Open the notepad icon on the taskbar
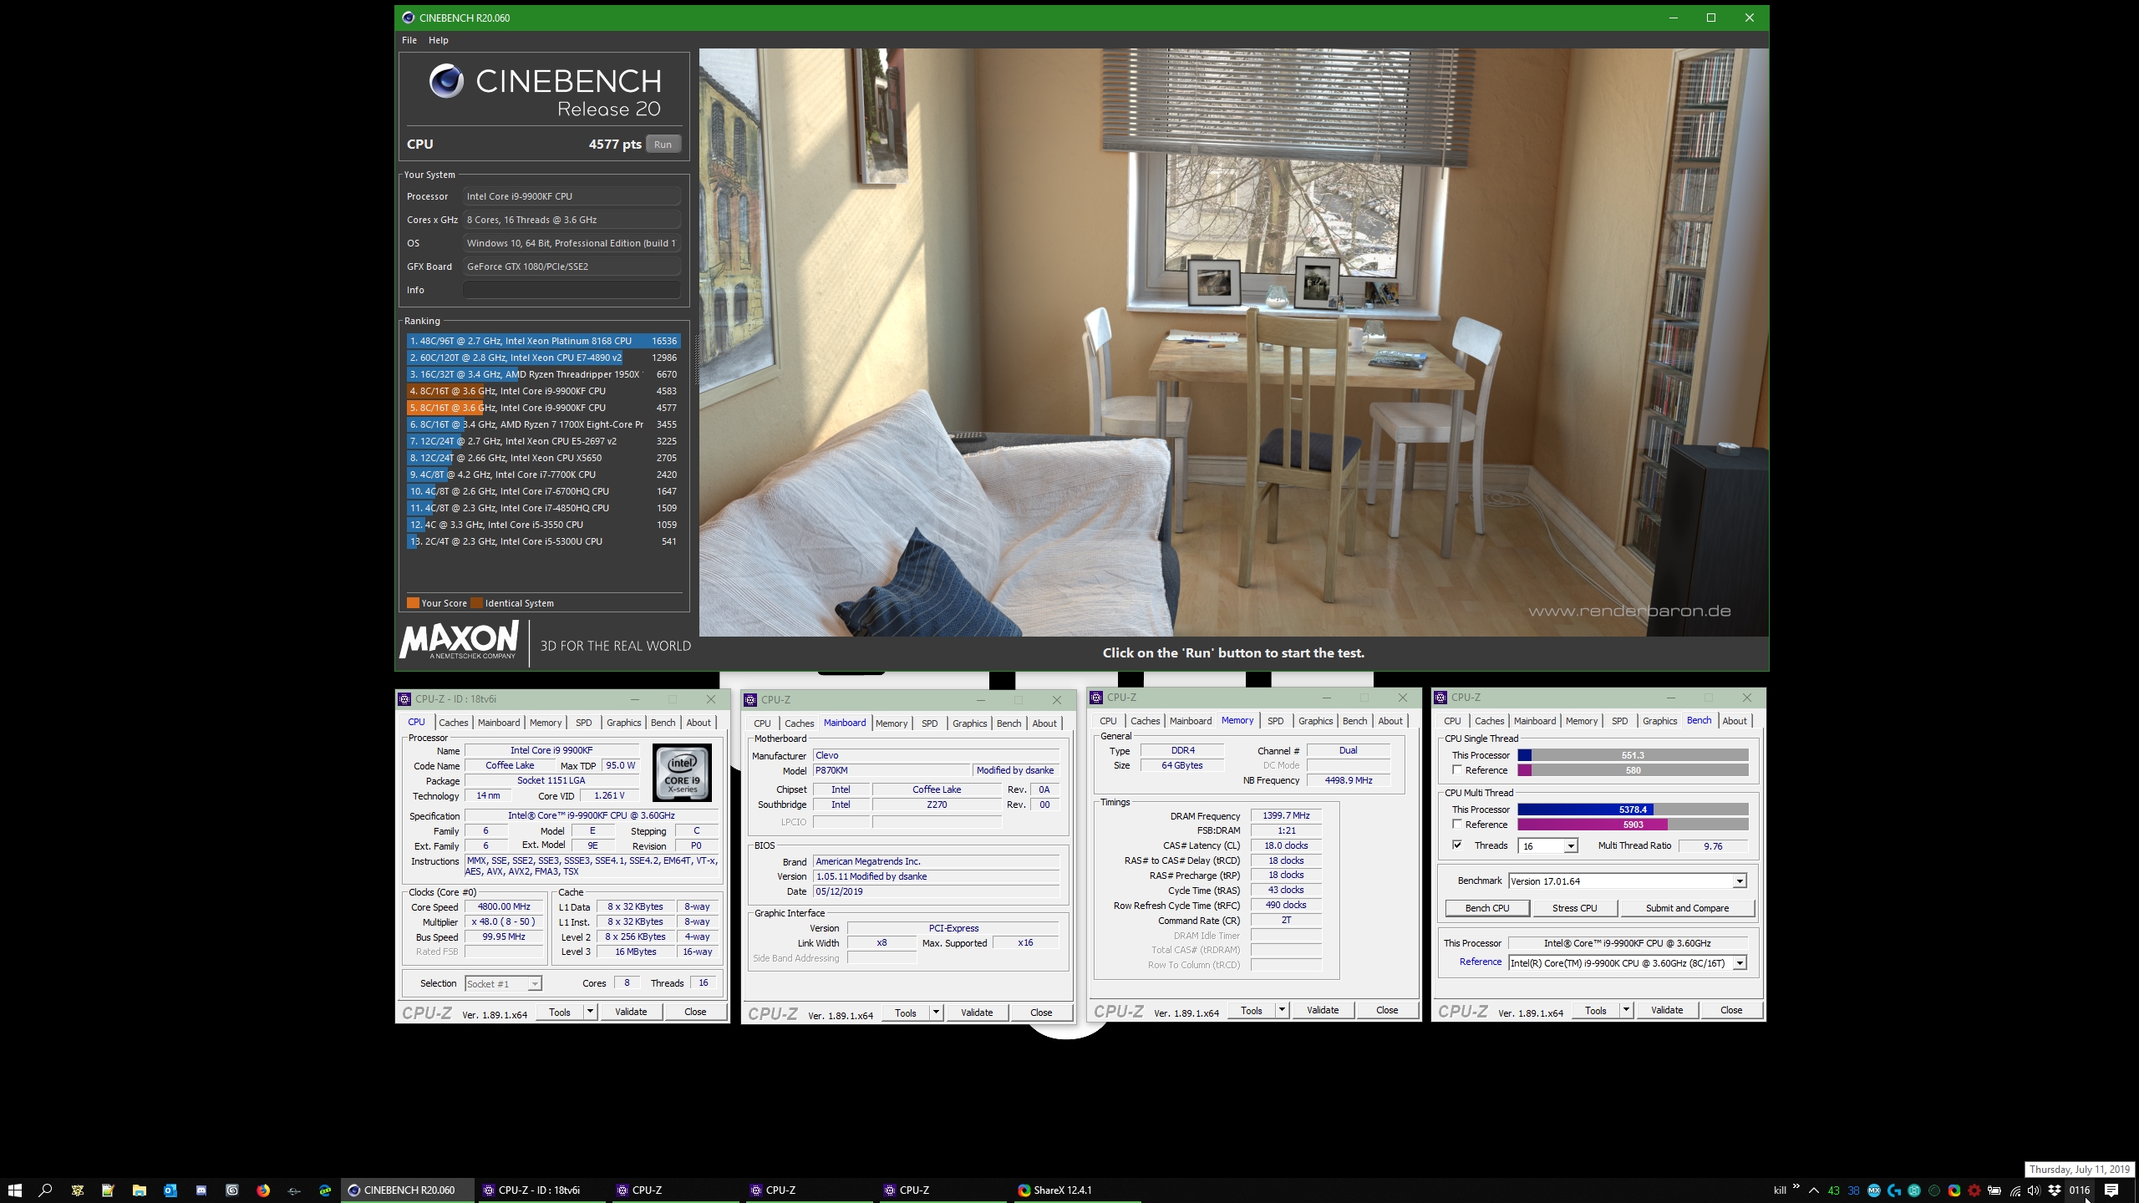 point(108,1190)
